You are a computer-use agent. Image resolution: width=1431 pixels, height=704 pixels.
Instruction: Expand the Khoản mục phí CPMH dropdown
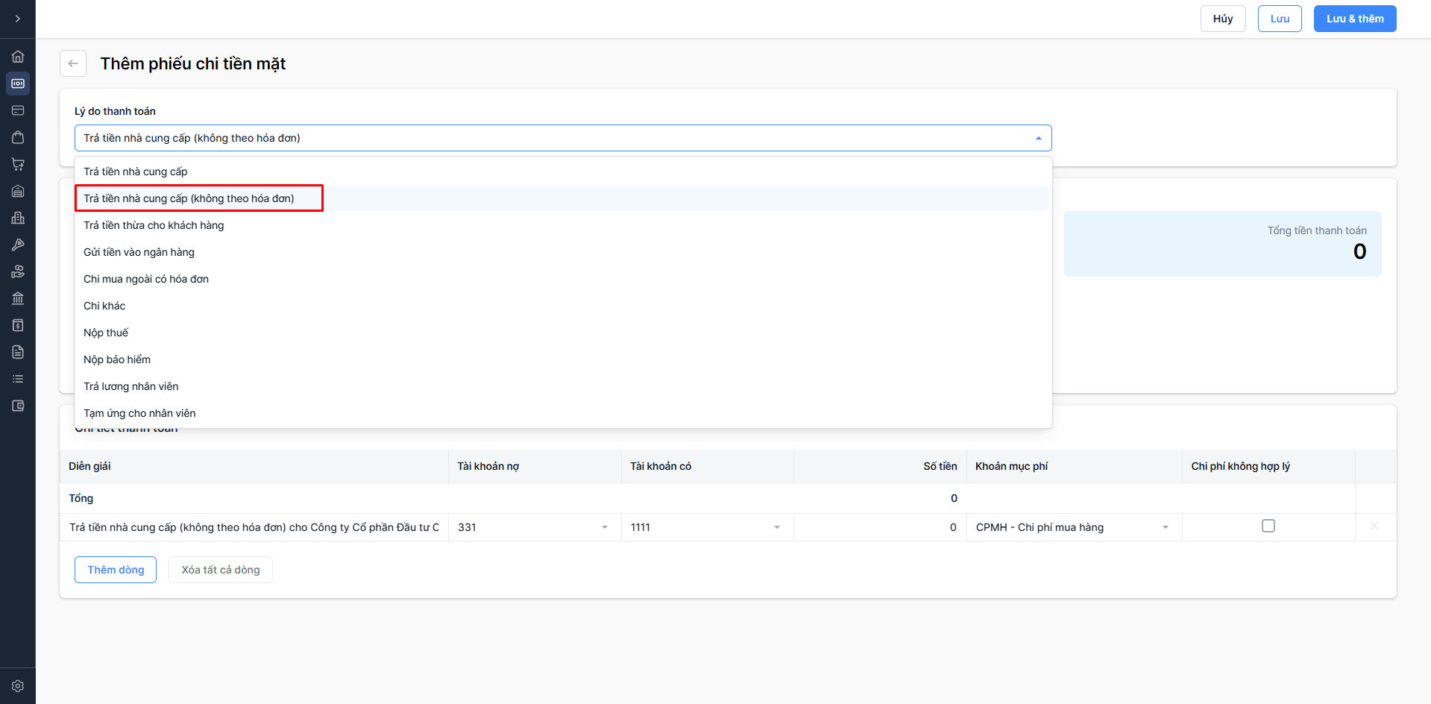point(1073,527)
